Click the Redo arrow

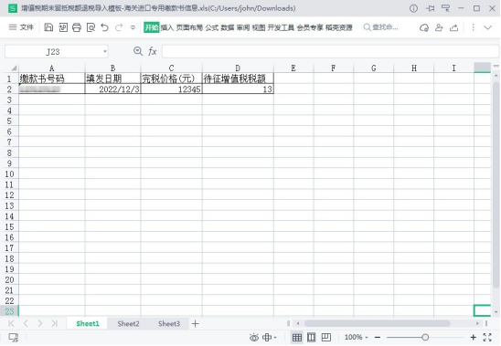click(119, 27)
